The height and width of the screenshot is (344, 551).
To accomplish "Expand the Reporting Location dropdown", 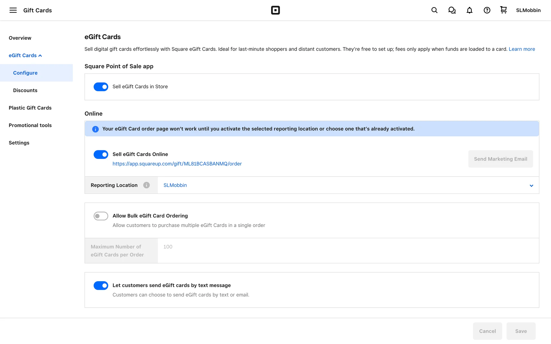I will 531,185.
